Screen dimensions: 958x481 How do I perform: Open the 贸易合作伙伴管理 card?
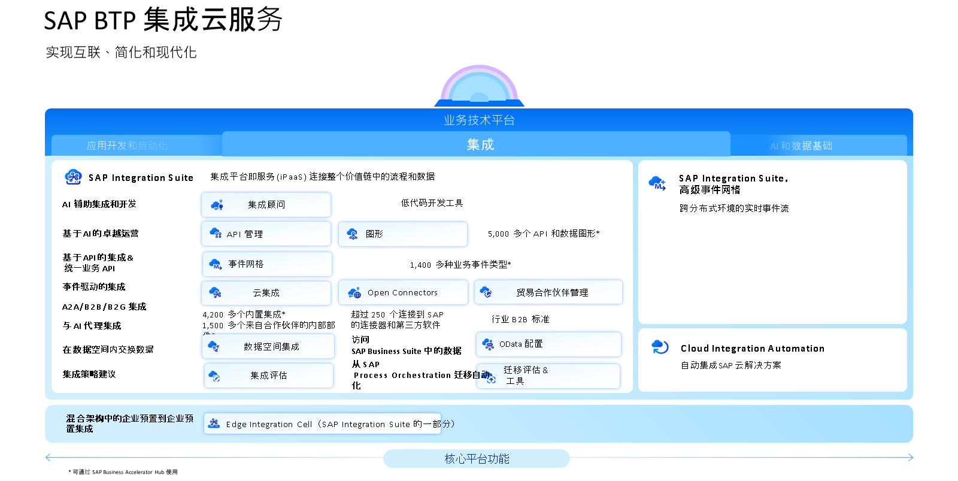point(548,292)
